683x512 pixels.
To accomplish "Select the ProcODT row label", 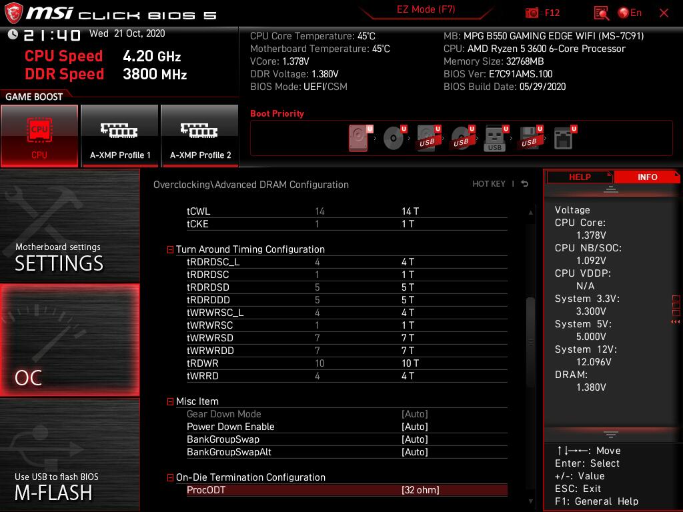I will click(206, 490).
